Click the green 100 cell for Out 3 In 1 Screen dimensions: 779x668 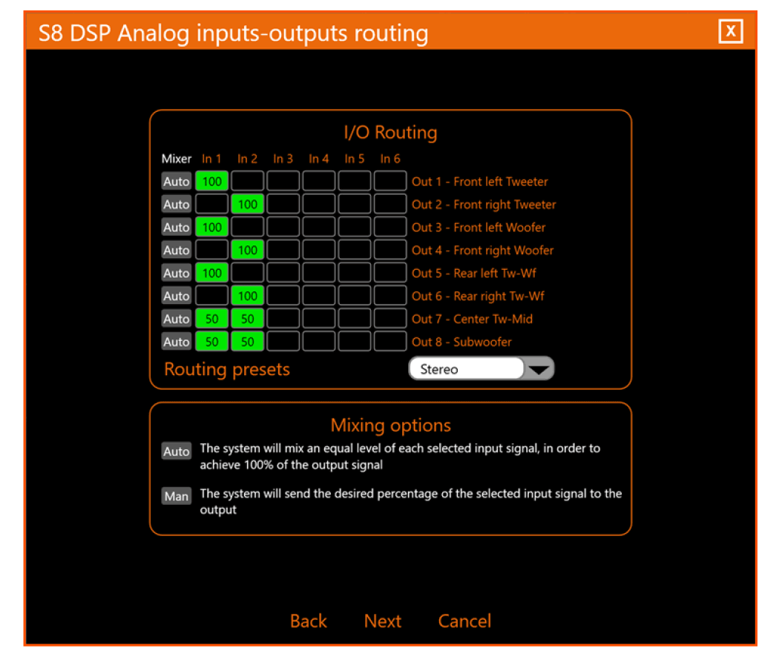point(211,227)
